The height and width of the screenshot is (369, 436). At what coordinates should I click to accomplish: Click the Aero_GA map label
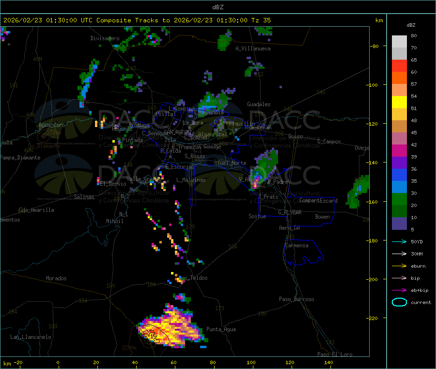(290, 228)
